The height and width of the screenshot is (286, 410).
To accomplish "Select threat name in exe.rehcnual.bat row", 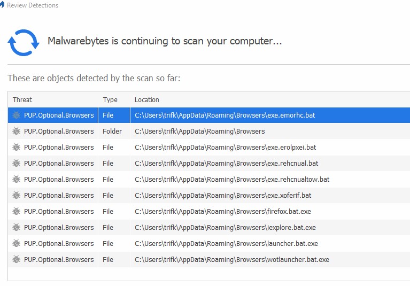I will click(59, 164).
